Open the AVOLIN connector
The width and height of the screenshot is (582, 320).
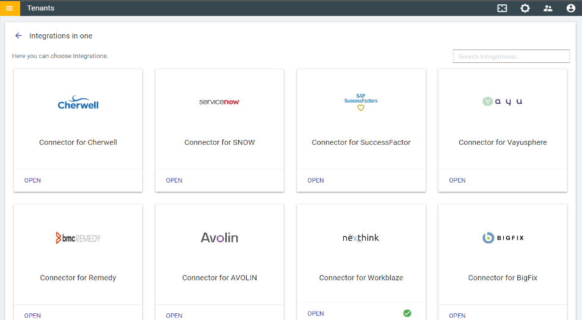174,316
